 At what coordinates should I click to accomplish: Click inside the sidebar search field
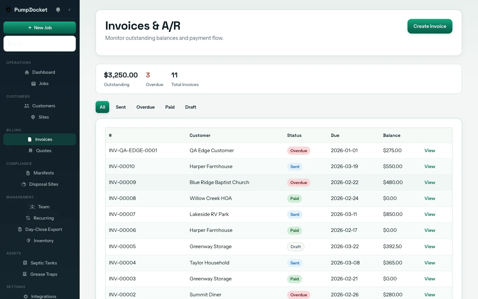(x=40, y=44)
